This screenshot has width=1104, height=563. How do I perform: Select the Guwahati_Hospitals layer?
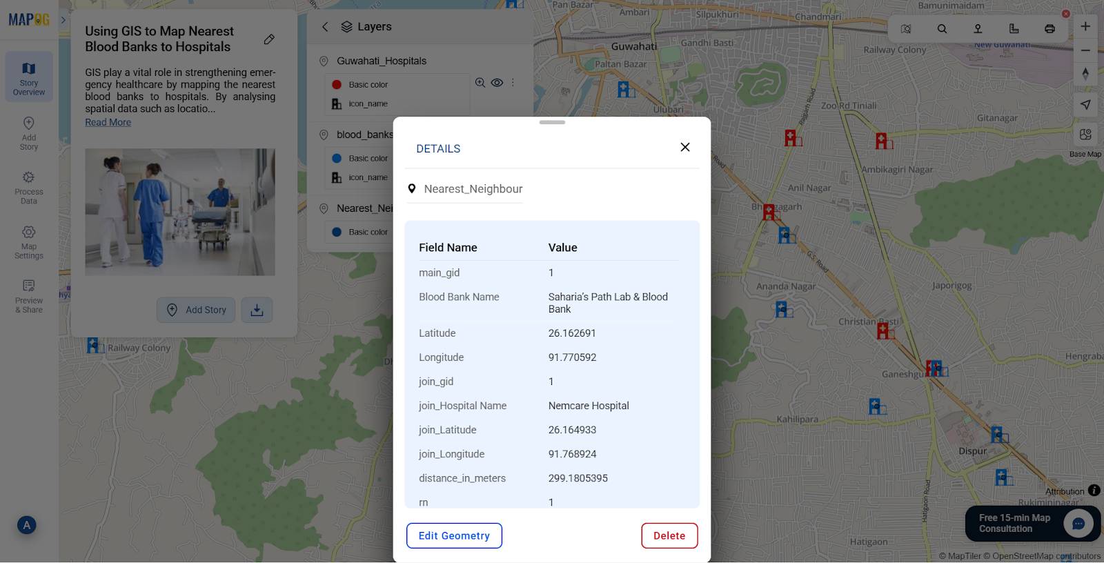[x=381, y=61]
